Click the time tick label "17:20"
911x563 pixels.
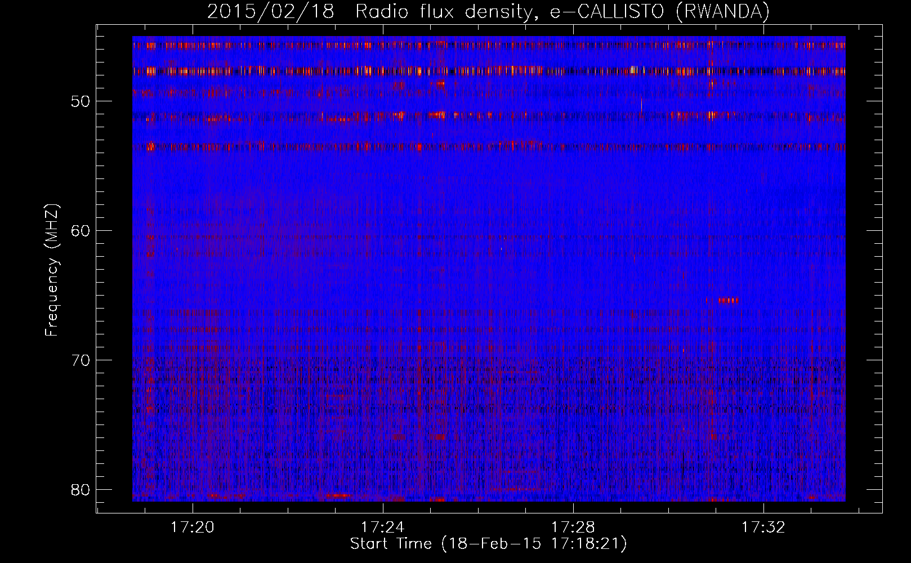[x=193, y=528]
